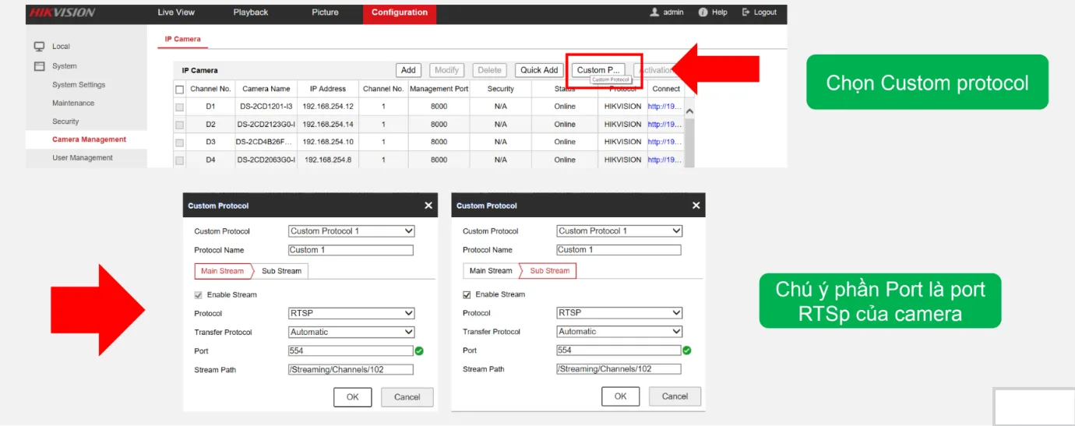Image resolution: width=1075 pixels, height=426 pixels.
Task: Select the IP Camera tab
Action: coord(182,39)
